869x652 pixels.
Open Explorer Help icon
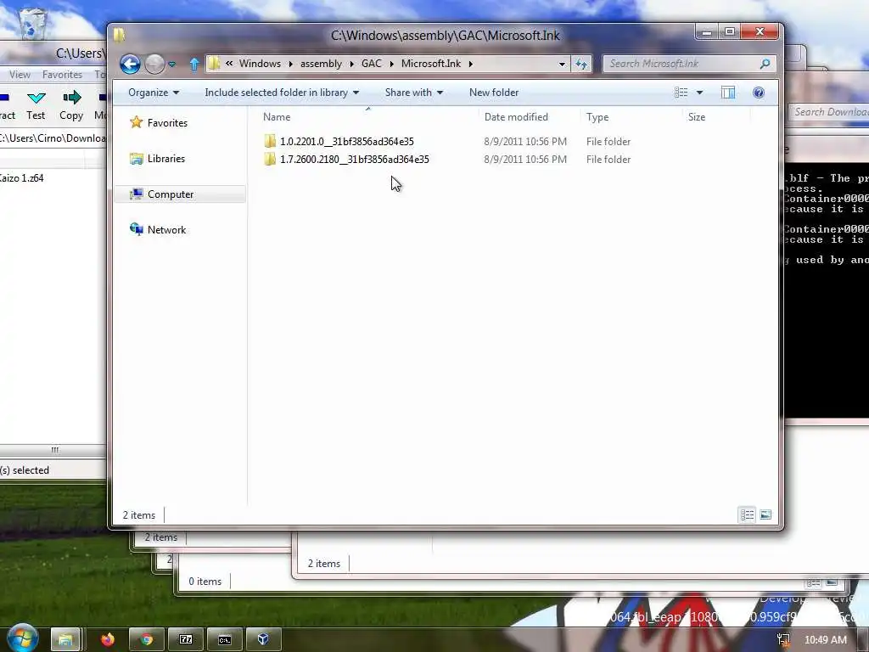click(x=758, y=93)
